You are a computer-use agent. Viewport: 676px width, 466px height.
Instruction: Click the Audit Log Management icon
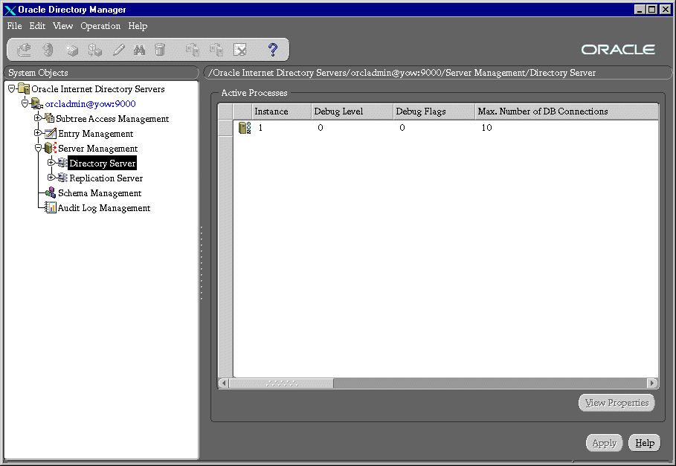point(51,208)
